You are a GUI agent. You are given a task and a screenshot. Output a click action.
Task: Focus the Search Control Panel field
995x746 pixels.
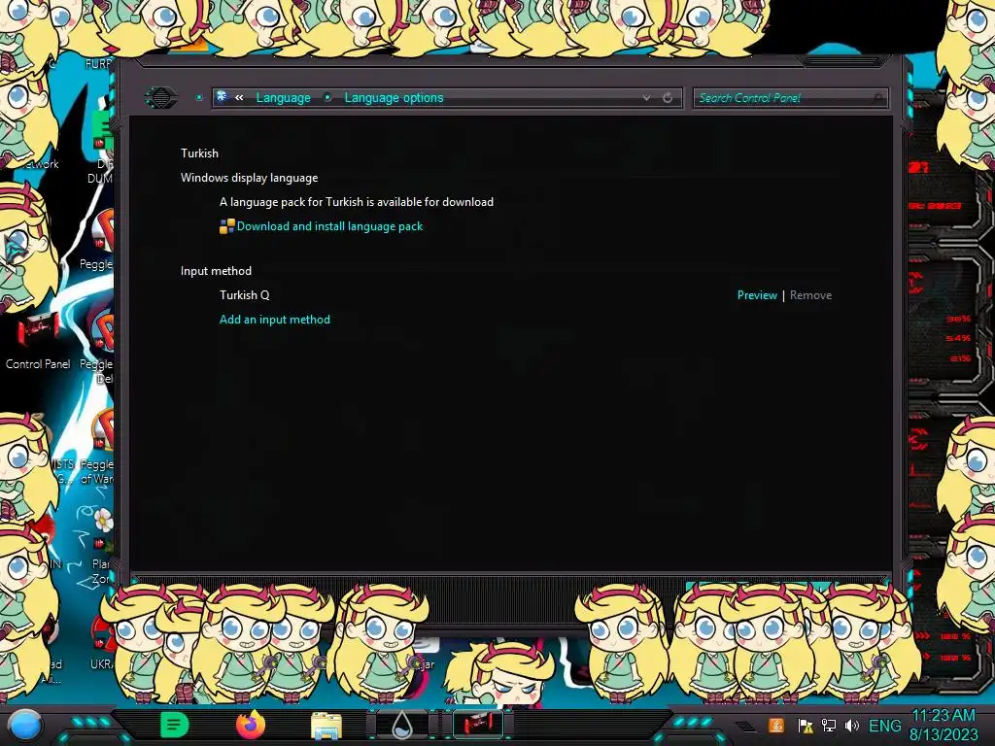tap(790, 98)
